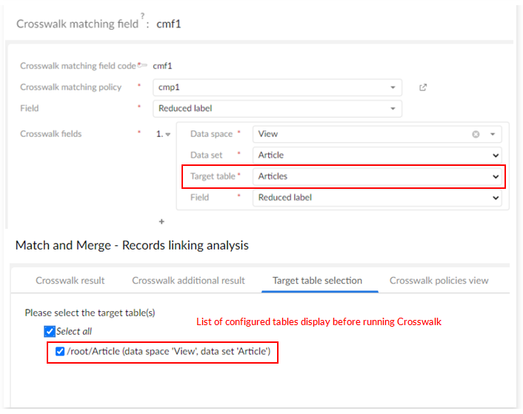Add a new crosswalk field with plus icon

point(161,221)
